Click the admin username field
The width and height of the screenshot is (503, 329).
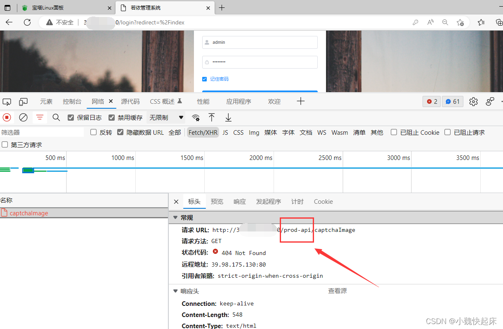260,42
